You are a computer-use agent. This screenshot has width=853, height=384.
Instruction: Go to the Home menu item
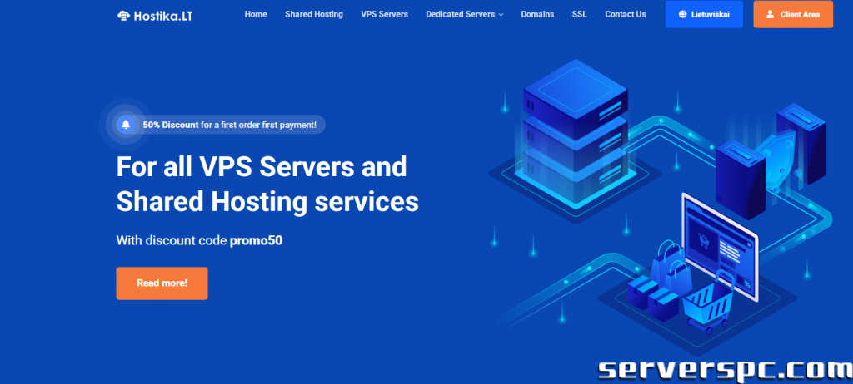256,14
